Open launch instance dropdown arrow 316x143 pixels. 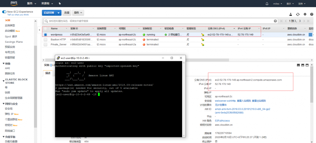tap(59, 13)
